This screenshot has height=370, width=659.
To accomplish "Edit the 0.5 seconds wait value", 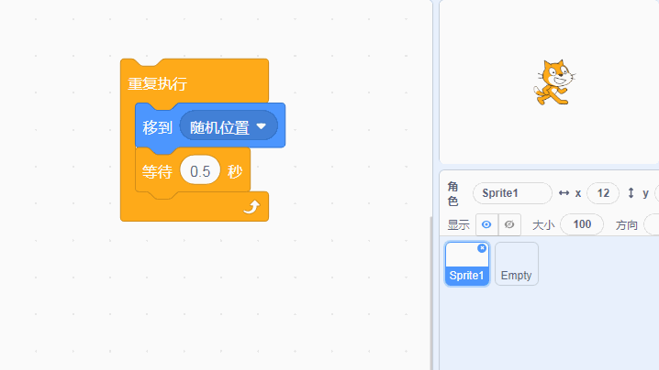I will 200,170.
